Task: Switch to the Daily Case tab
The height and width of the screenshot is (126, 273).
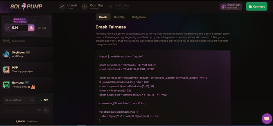Action: pyautogui.click(x=139, y=17)
